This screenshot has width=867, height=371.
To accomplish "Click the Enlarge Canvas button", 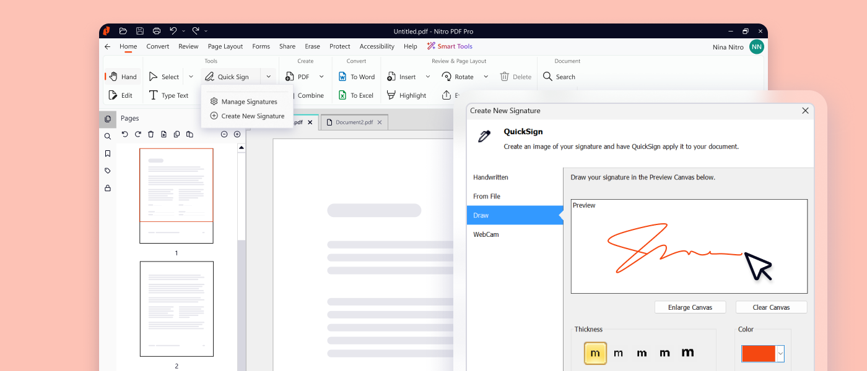I will click(x=690, y=307).
